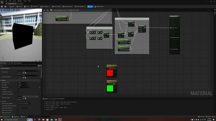Open the Material Domain dropdown
Viewport: 216px width, 121px height.
pos(22,83)
